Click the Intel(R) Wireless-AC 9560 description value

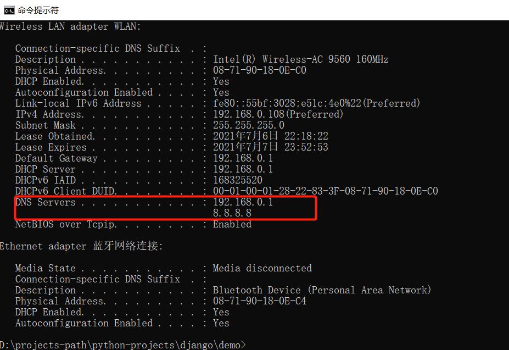[x=300, y=59]
